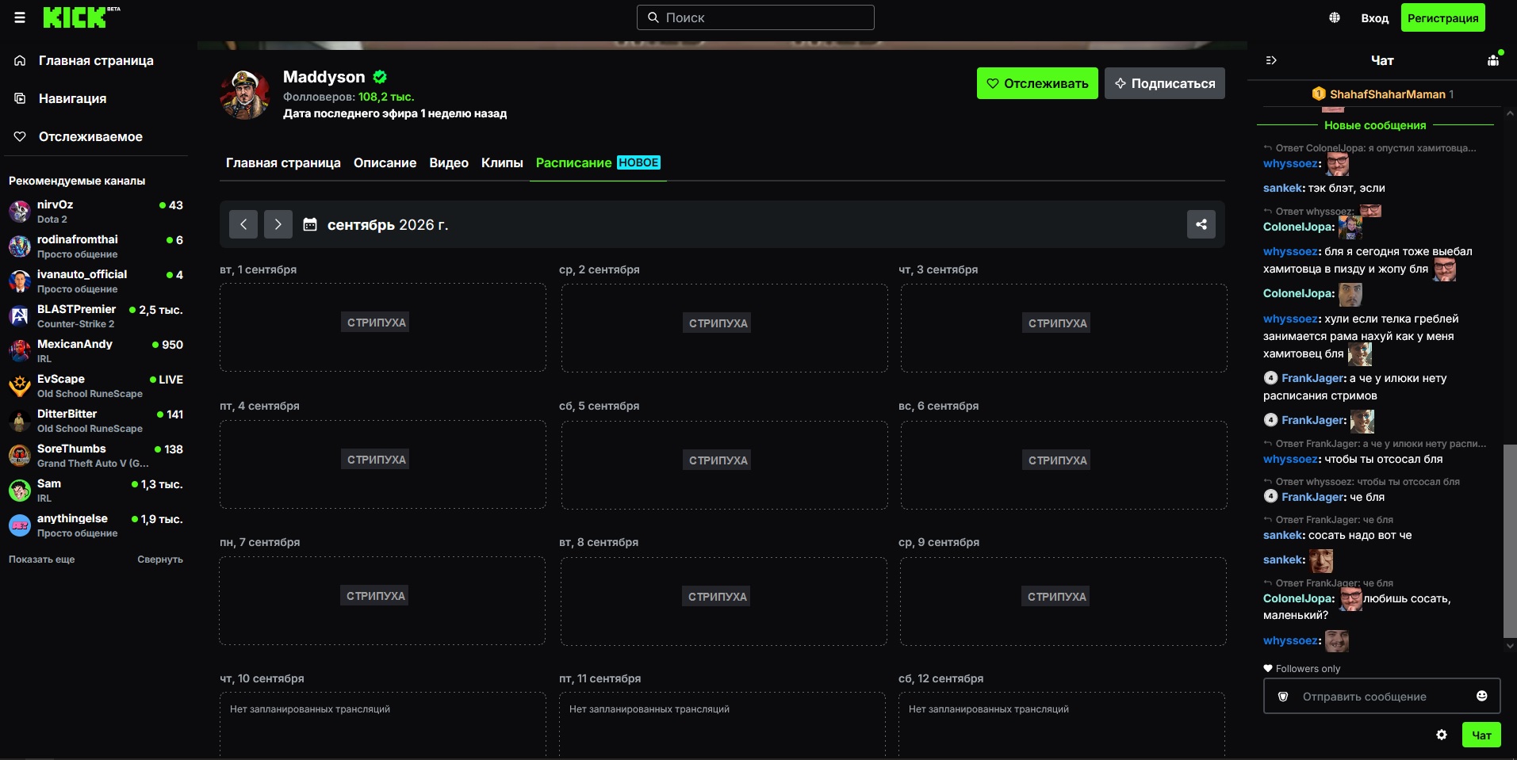Go to next month in schedule

tap(278, 224)
